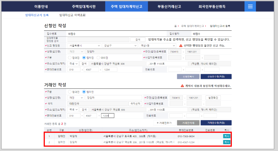This screenshot has width=278, height=151.
Task: Click the 이용안내 menu item
Action: [x=41, y=7]
